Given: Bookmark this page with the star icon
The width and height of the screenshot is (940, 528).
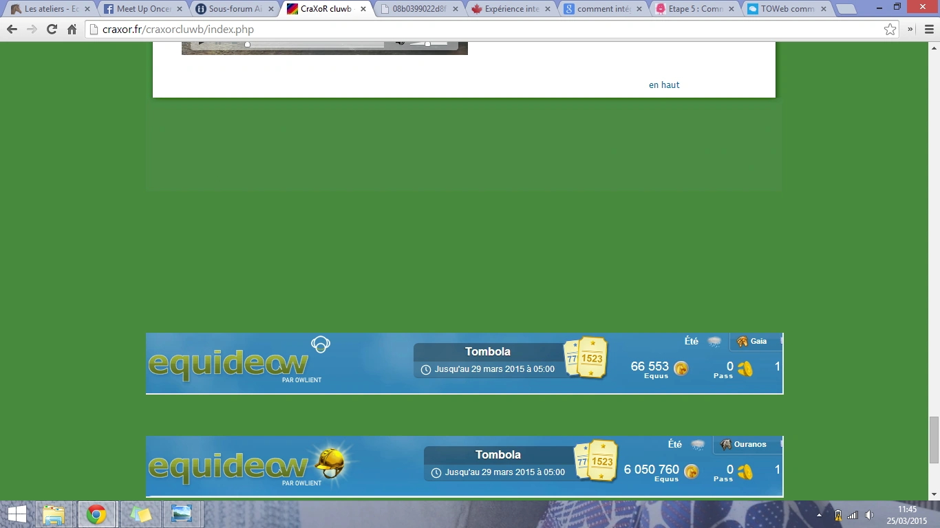Looking at the screenshot, I should tap(890, 30).
